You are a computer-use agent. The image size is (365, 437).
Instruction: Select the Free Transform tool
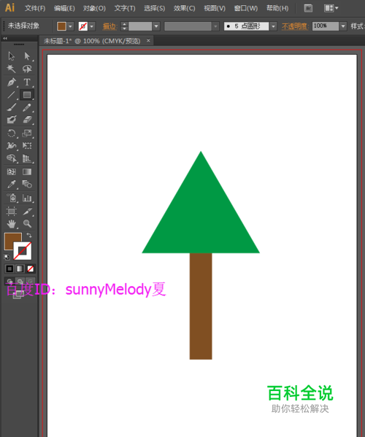[27, 145]
